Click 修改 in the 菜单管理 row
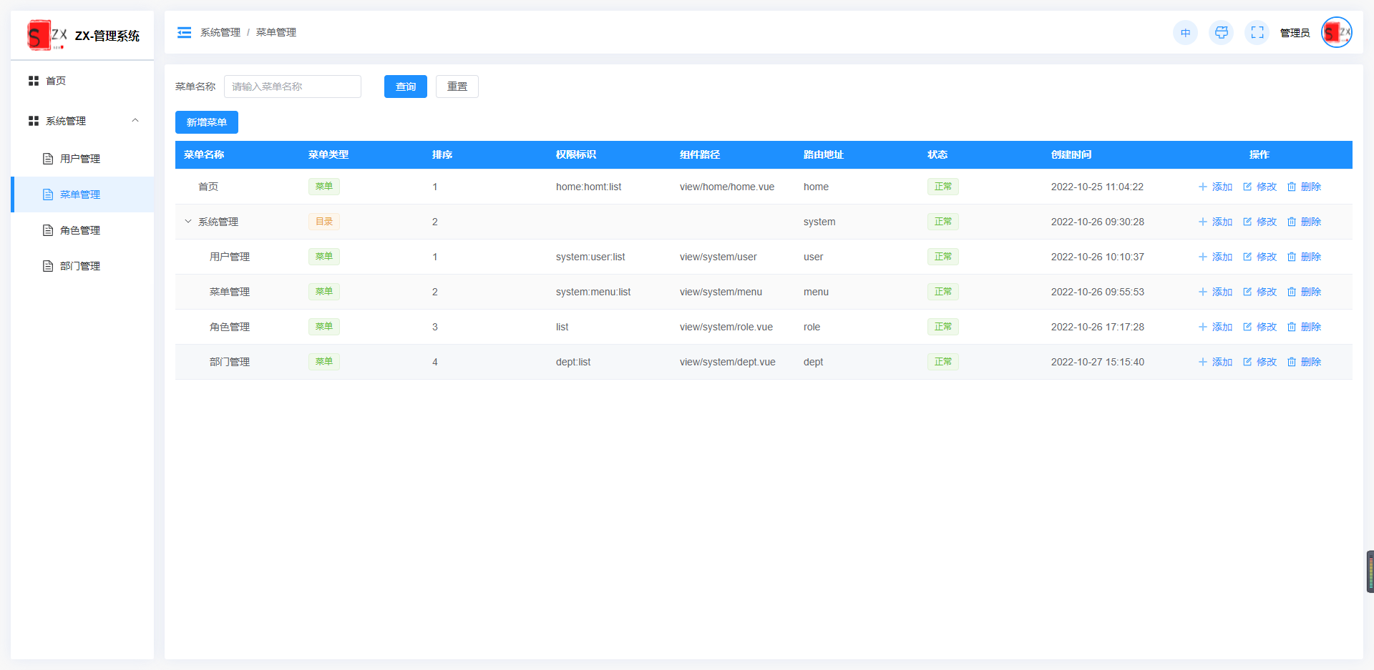This screenshot has width=1374, height=670. 1259,292
